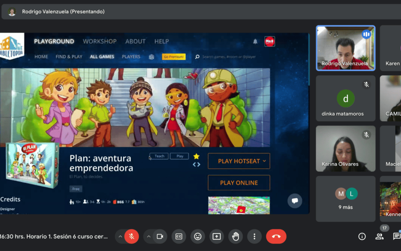Open the HELP menu
This screenshot has height=251, width=401.
point(162,41)
